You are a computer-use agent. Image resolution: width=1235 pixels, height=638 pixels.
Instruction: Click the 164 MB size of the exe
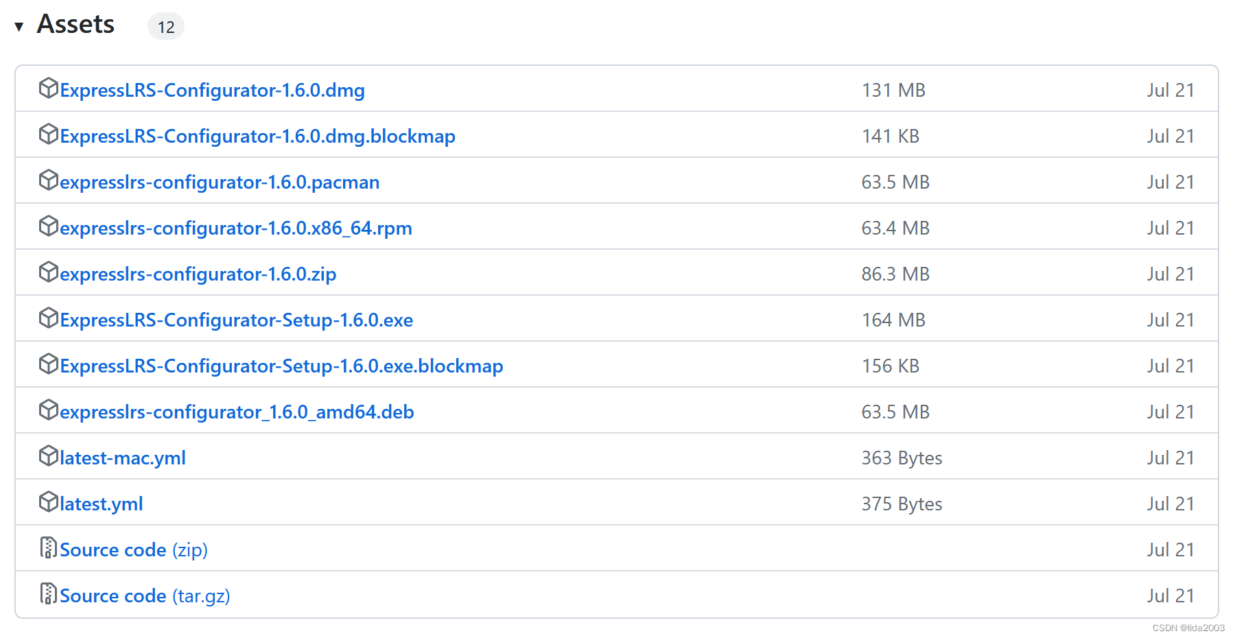click(894, 320)
